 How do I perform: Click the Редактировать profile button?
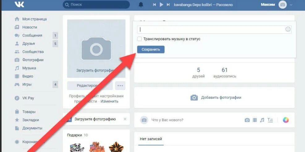pos(90,86)
